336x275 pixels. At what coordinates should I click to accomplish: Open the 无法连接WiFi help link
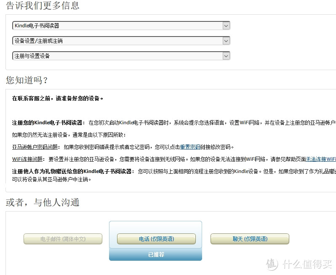click(321, 159)
